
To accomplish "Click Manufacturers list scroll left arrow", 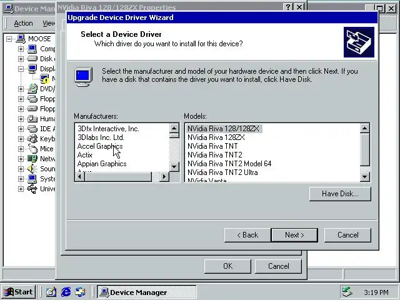I will click(80, 176).
